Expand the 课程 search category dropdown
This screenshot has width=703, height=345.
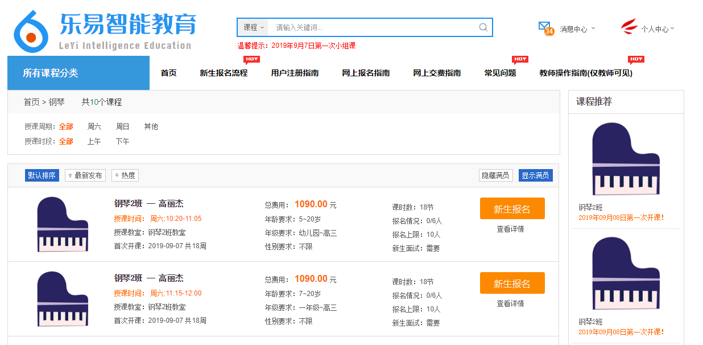click(x=254, y=27)
